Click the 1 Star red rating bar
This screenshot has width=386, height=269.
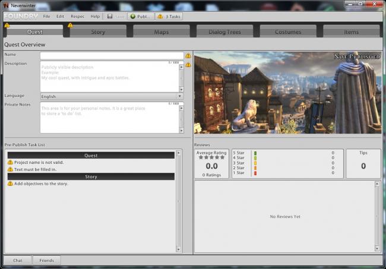[x=255, y=173]
